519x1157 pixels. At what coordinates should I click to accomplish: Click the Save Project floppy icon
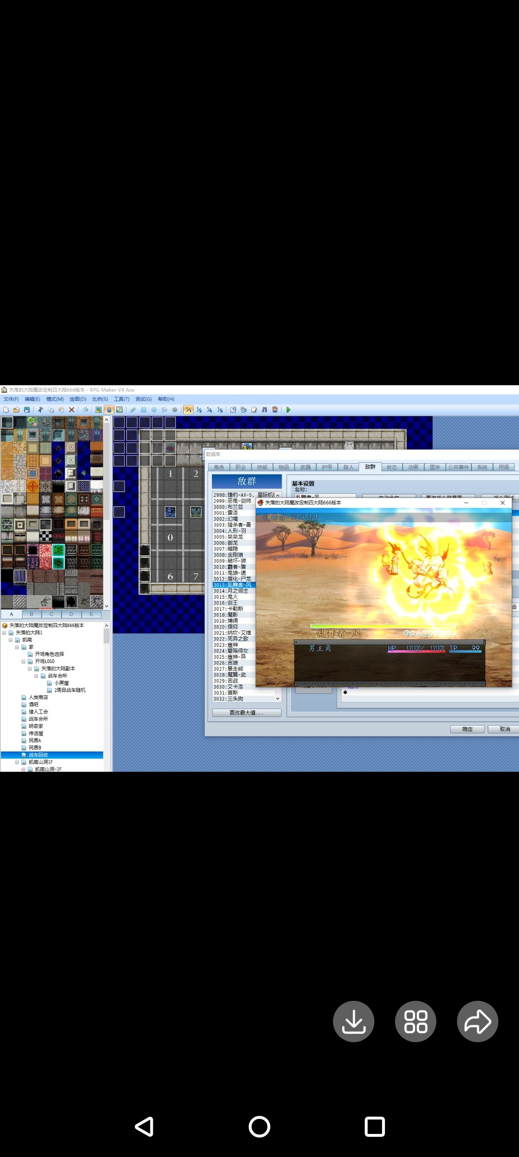coord(27,410)
